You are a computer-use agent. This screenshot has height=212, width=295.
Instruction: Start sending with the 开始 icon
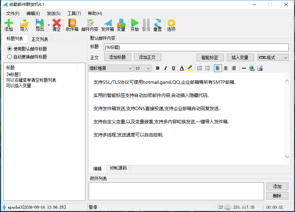(x=134, y=25)
